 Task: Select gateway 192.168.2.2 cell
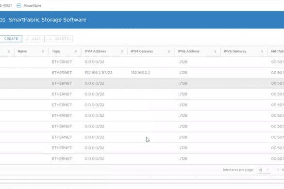coord(141,73)
